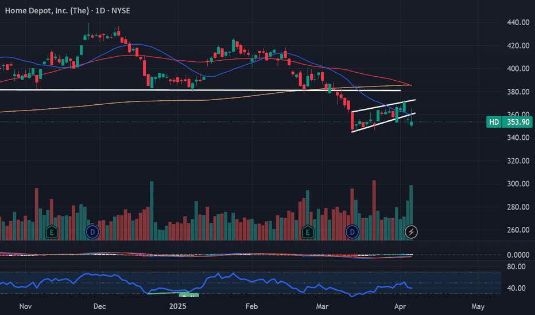Click the Mar date axis label
The image size is (535, 315).
322,306
